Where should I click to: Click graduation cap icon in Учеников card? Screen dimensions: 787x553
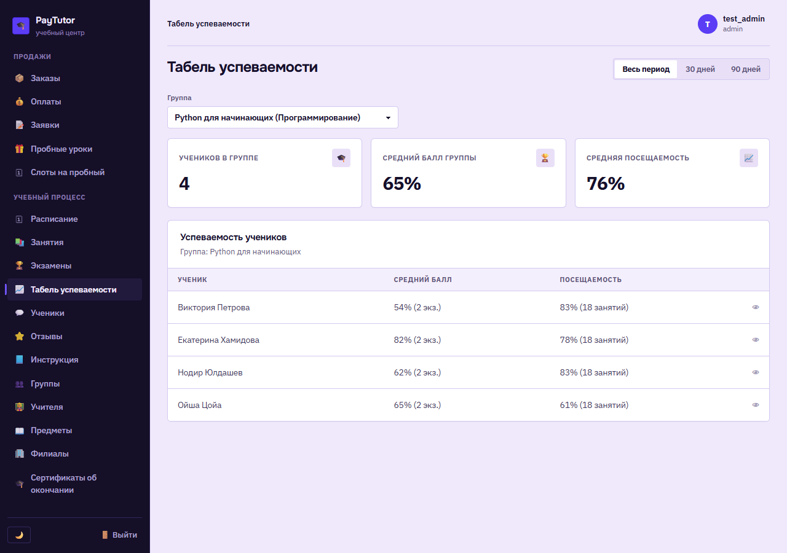point(341,158)
